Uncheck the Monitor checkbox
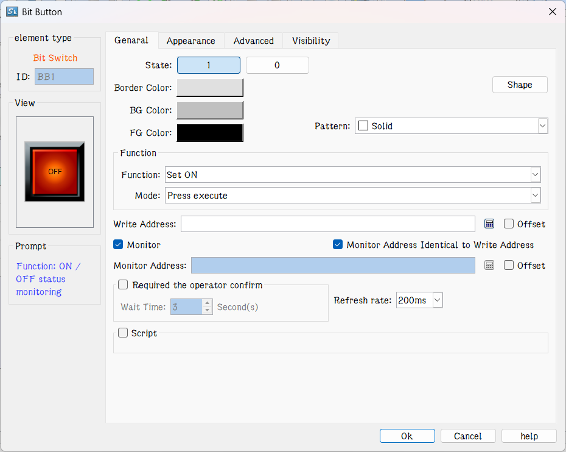This screenshot has height=452, width=566. click(119, 245)
